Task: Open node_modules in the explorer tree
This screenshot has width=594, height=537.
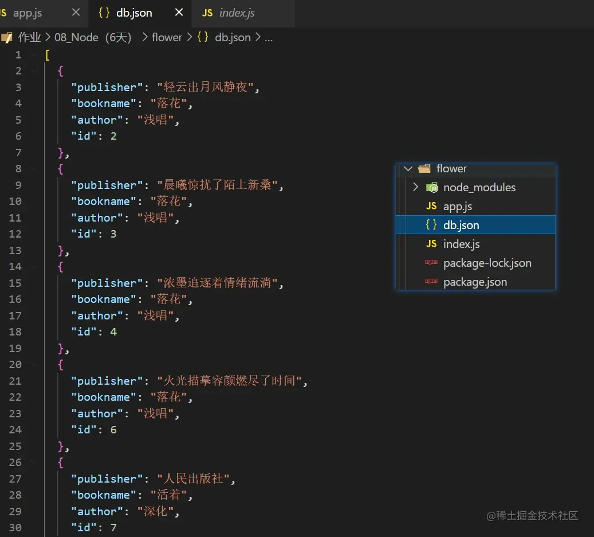Action: [x=479, y=187]
